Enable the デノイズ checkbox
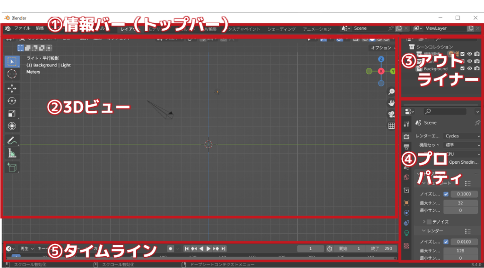This screenshot has height=268, width=484. [x=429, y=222]
